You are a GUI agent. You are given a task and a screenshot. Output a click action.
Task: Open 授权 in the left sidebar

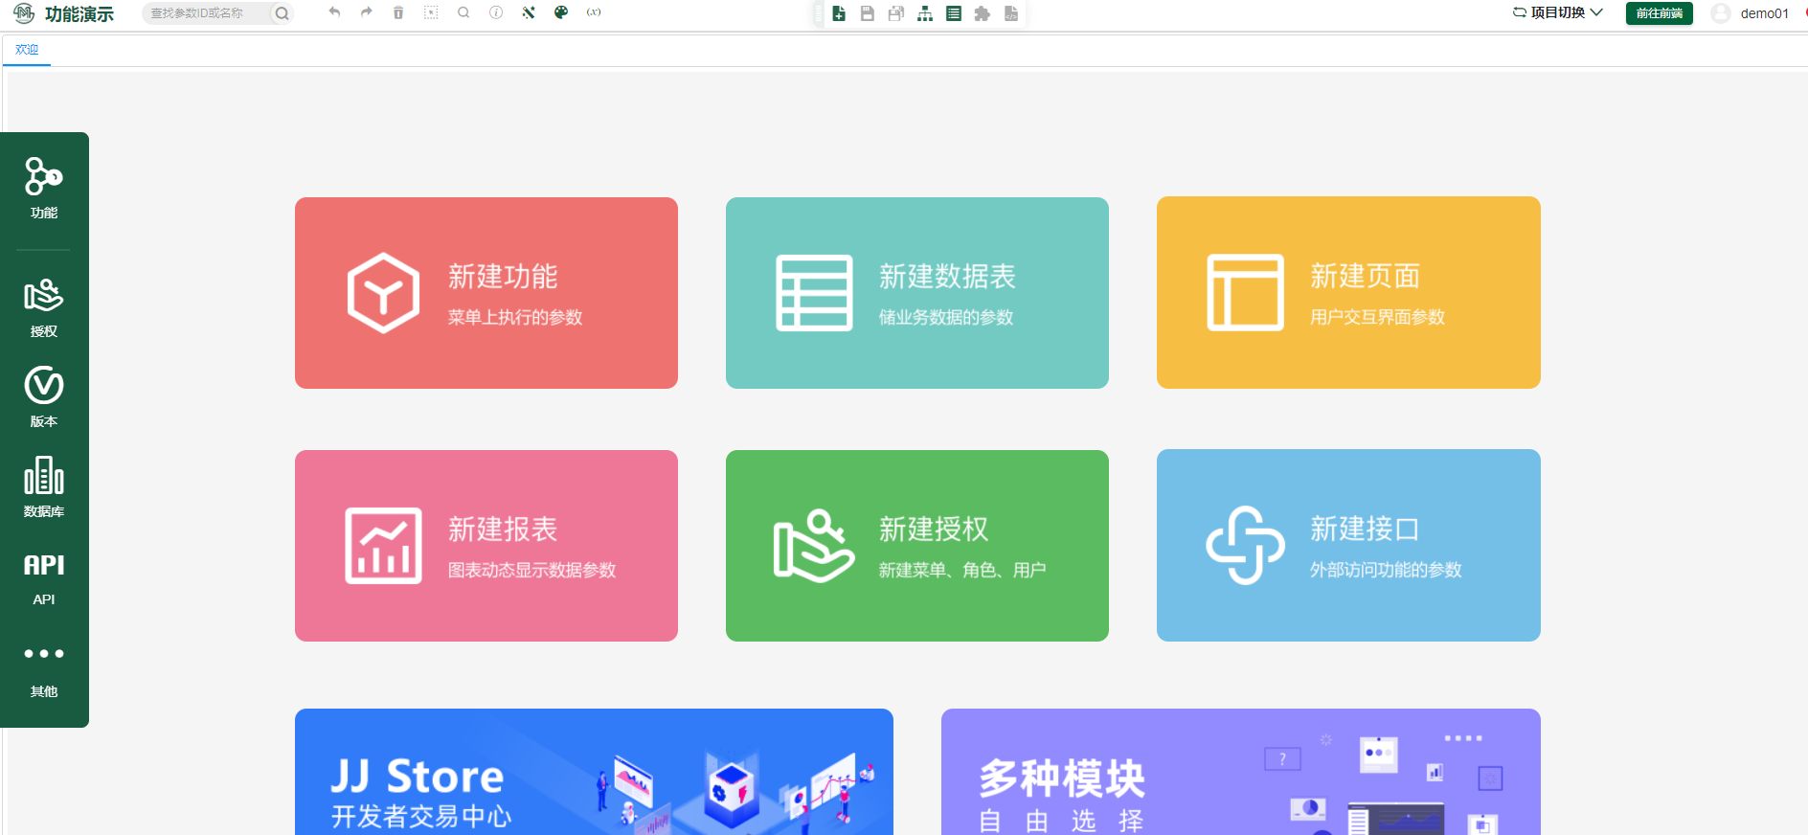pyautogui.click(x=44, y=308)
